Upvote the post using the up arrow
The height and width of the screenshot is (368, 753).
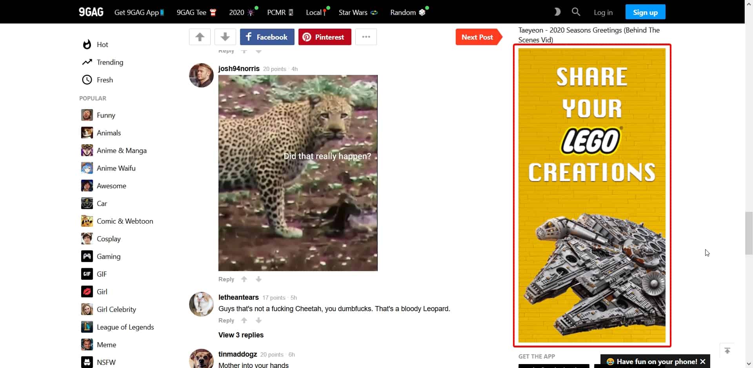coord(200,37)
